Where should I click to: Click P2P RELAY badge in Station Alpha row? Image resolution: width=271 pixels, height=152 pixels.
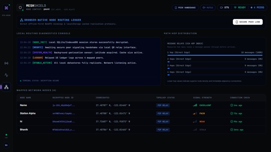pos(163,113)
